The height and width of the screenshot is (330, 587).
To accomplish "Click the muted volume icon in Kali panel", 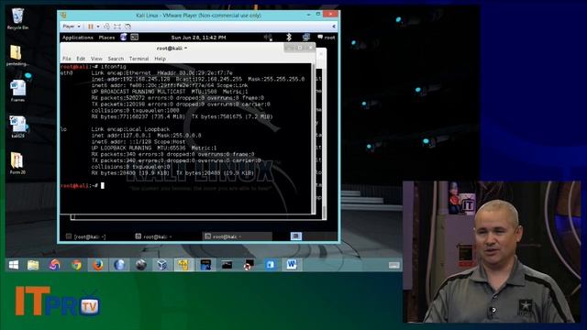I will 268,37.
